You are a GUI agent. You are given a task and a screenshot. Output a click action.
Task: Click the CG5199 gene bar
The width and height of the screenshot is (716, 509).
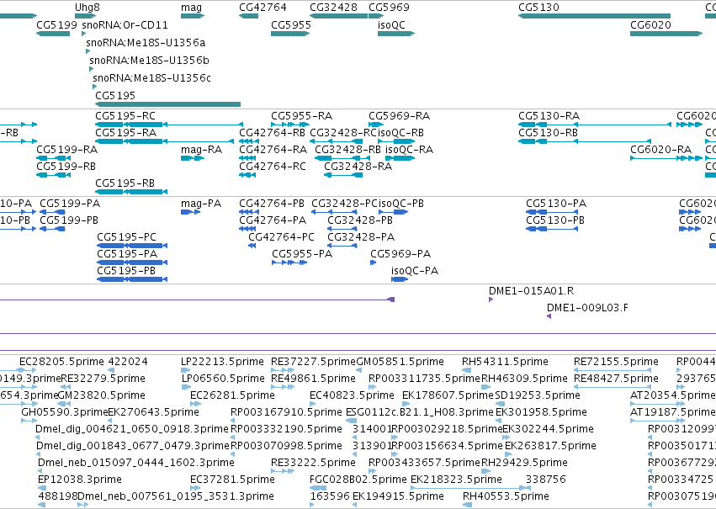pos(53,34)
